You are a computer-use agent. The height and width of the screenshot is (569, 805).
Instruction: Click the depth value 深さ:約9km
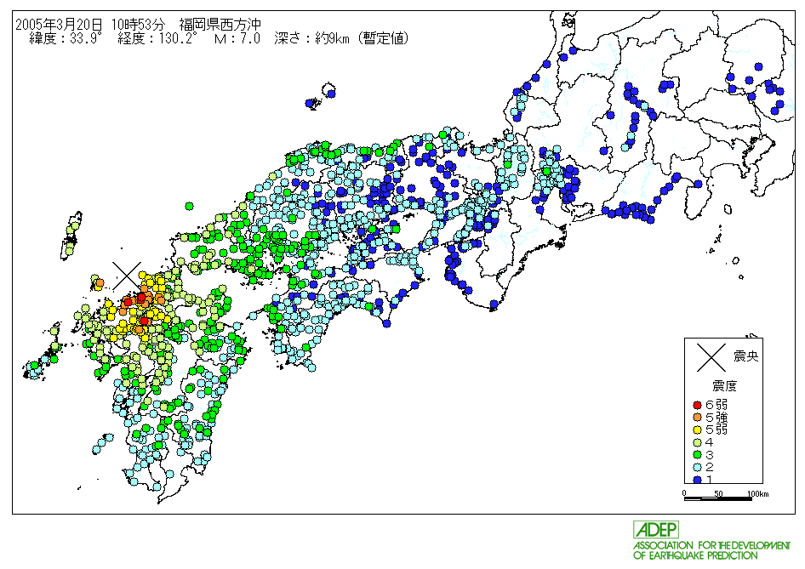[x=312, y=38]
